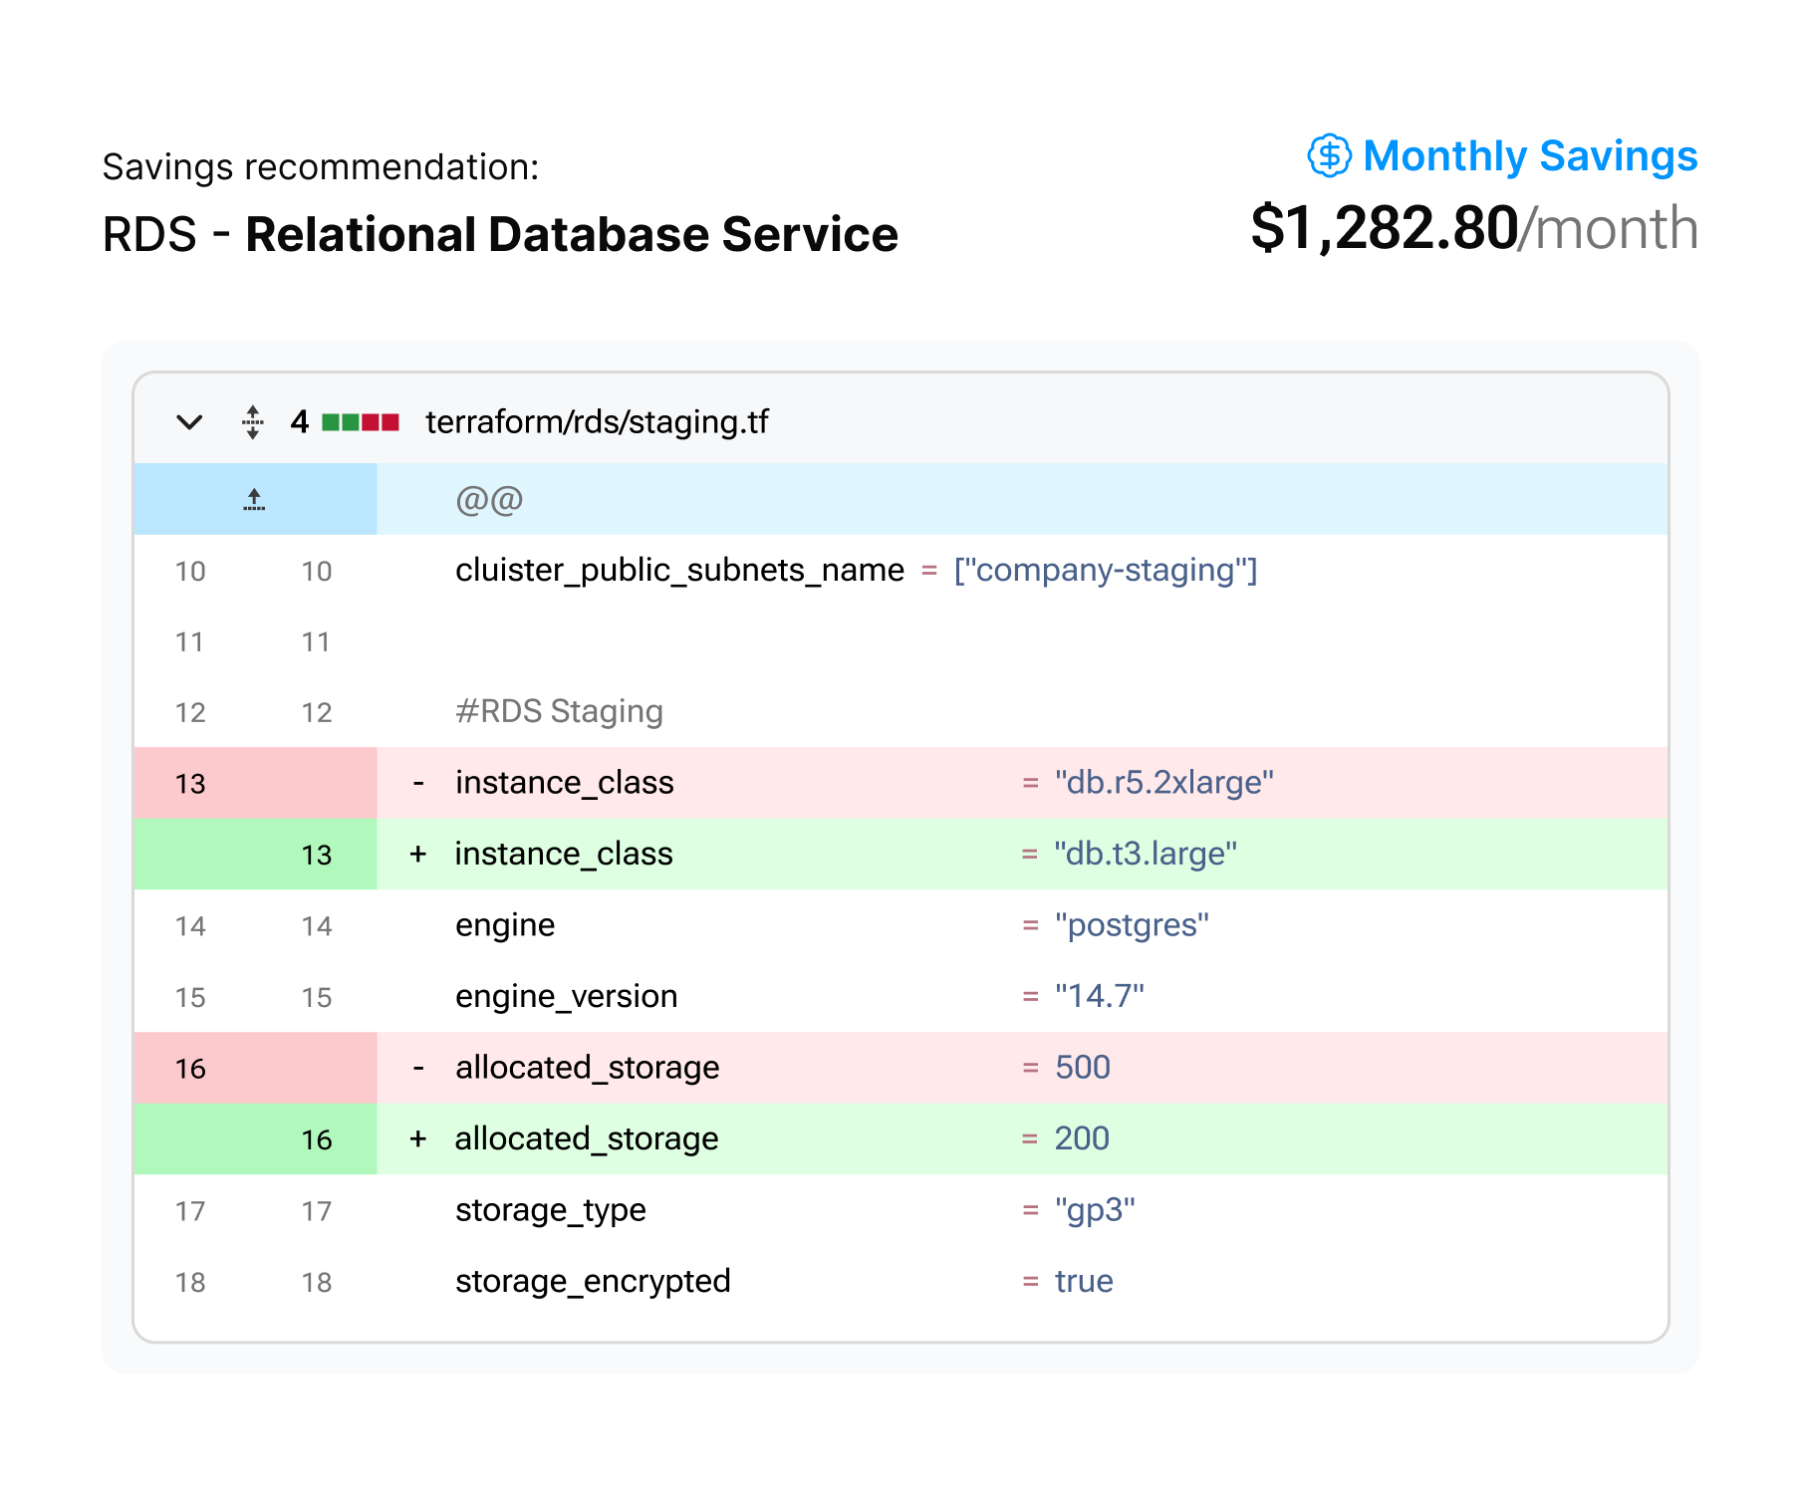Click the cluister_public_subnets_name line
The image size is (1802, 1500).
coord(679,570)
